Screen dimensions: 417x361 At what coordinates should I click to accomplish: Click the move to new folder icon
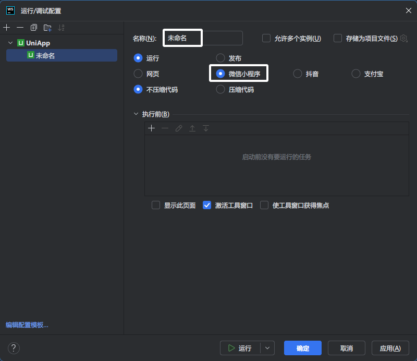click(x=47, y=28)
